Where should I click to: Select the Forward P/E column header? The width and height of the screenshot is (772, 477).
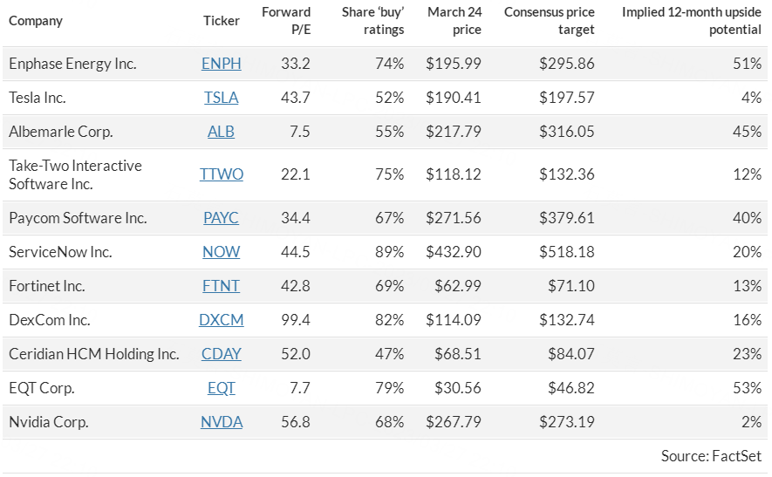tap(286, 21)
